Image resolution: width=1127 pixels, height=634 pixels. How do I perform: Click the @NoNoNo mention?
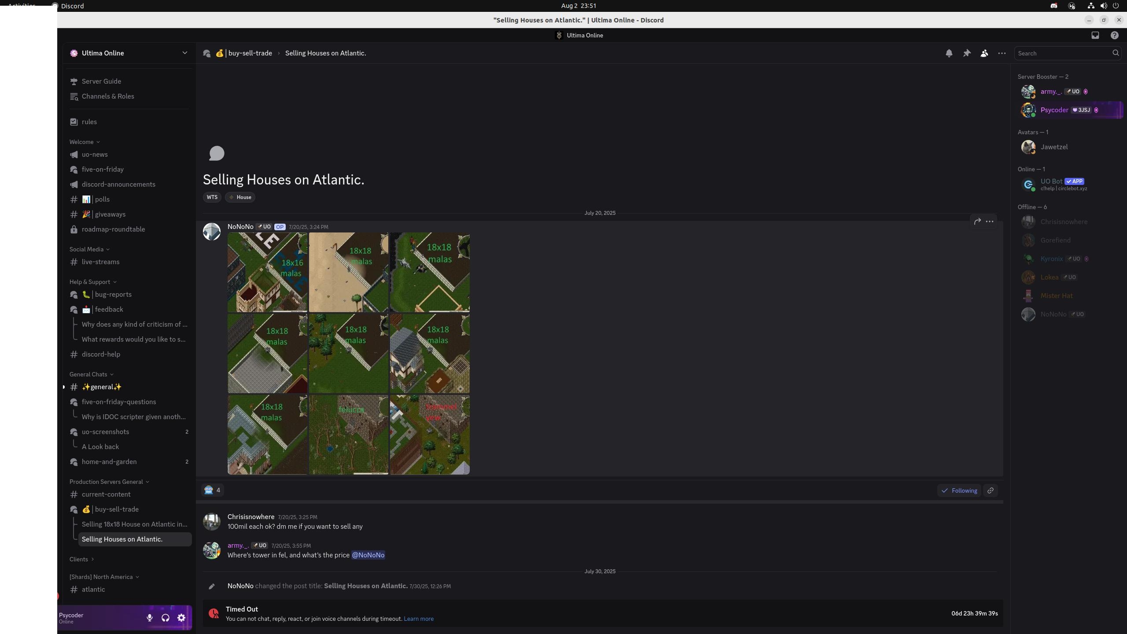coord(368,555)
